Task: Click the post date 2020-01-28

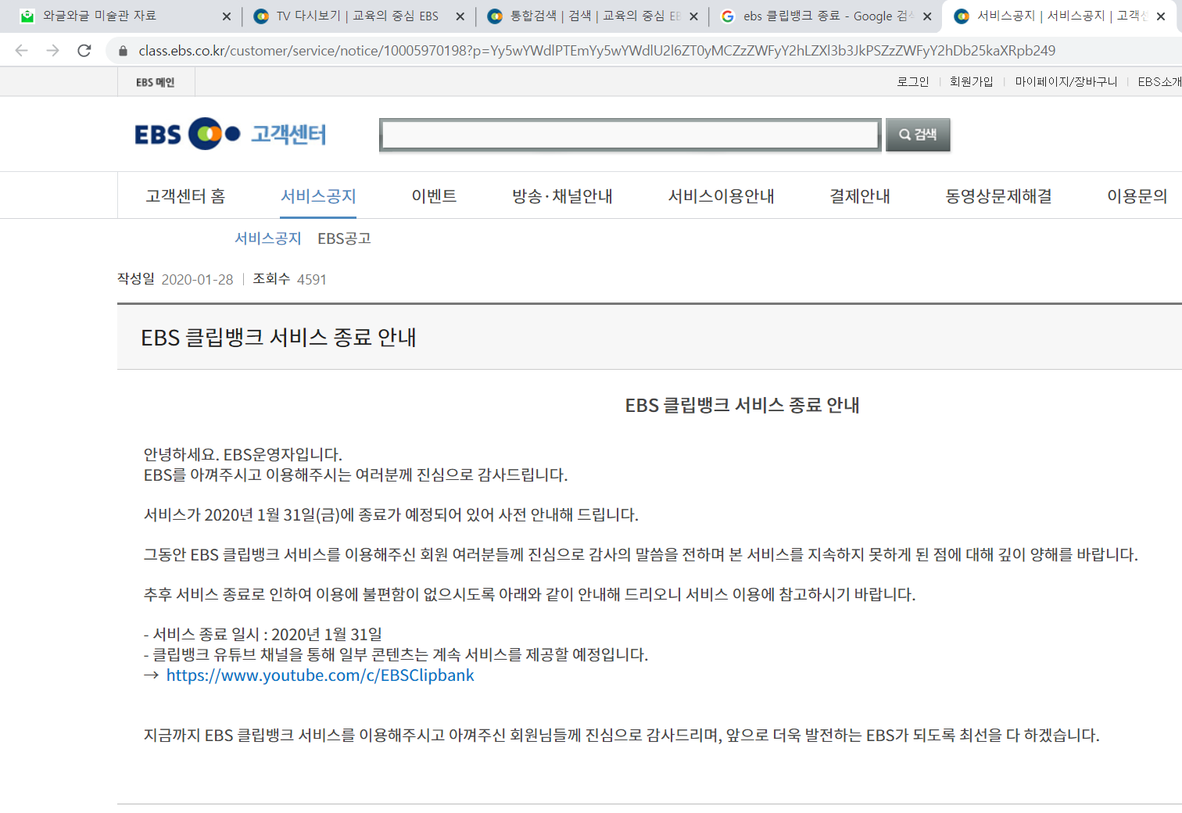Action: [197, 280]
